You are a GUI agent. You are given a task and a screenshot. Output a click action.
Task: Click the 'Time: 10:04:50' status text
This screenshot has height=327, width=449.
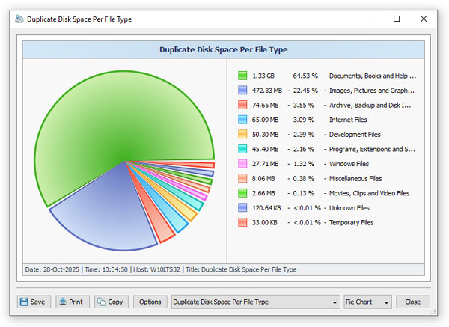coord(106,269)
